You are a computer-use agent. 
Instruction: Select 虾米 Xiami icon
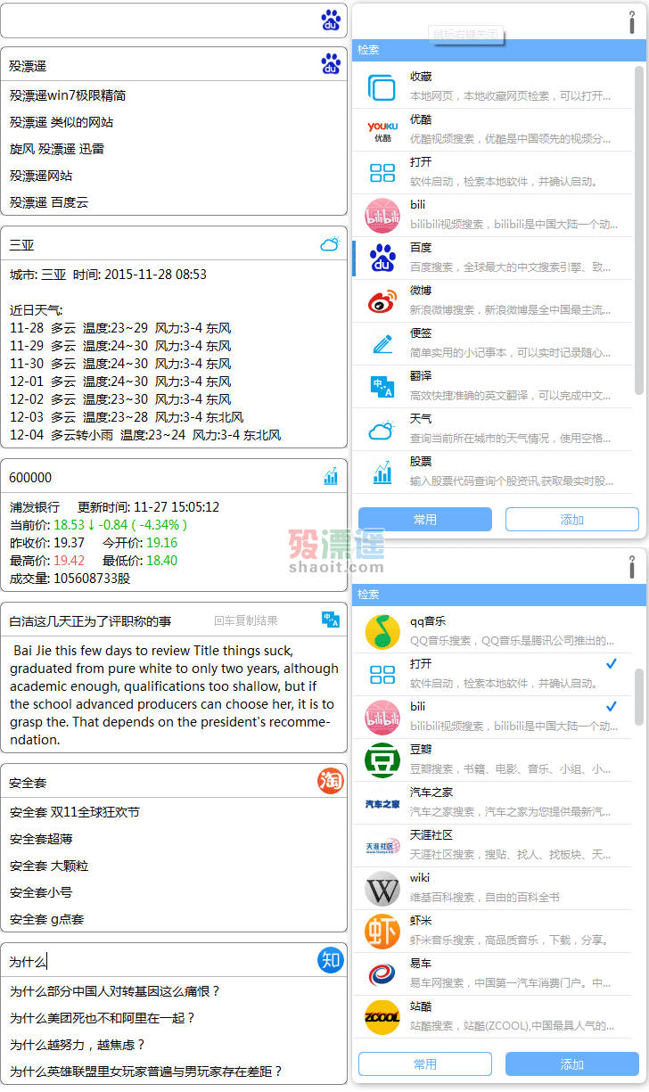click(382, 931)
